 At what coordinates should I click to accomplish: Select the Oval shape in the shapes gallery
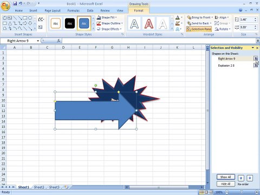[30, 18]
